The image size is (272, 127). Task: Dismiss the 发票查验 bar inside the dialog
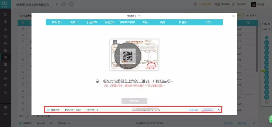tap(219, 110)
